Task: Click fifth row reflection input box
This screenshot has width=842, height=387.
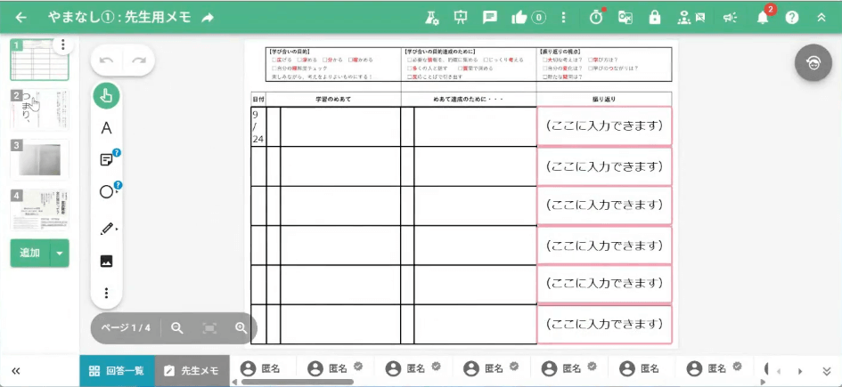Action: (x=604, y=284)
